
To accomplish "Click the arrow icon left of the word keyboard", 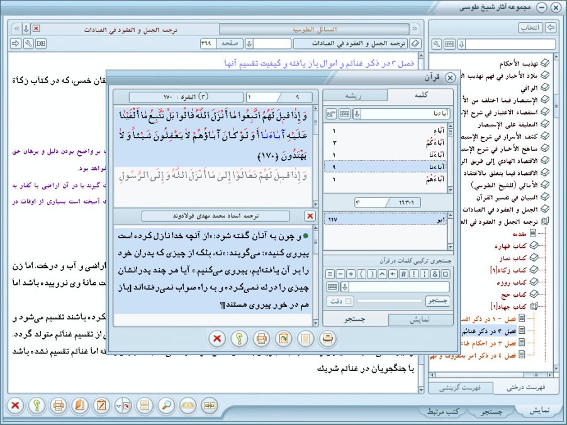I will tap(331, 114).
